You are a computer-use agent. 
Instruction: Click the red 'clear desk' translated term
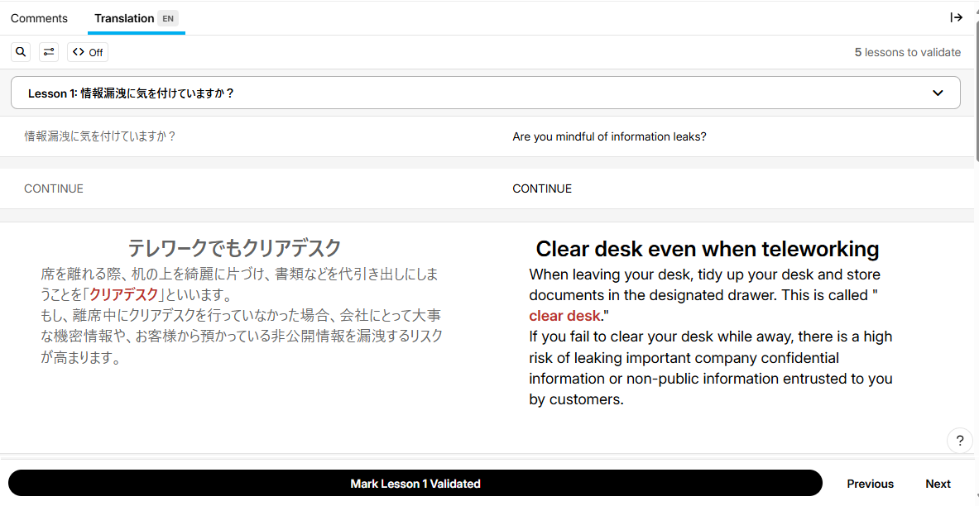pyautogui.click(x=564, y=316)
